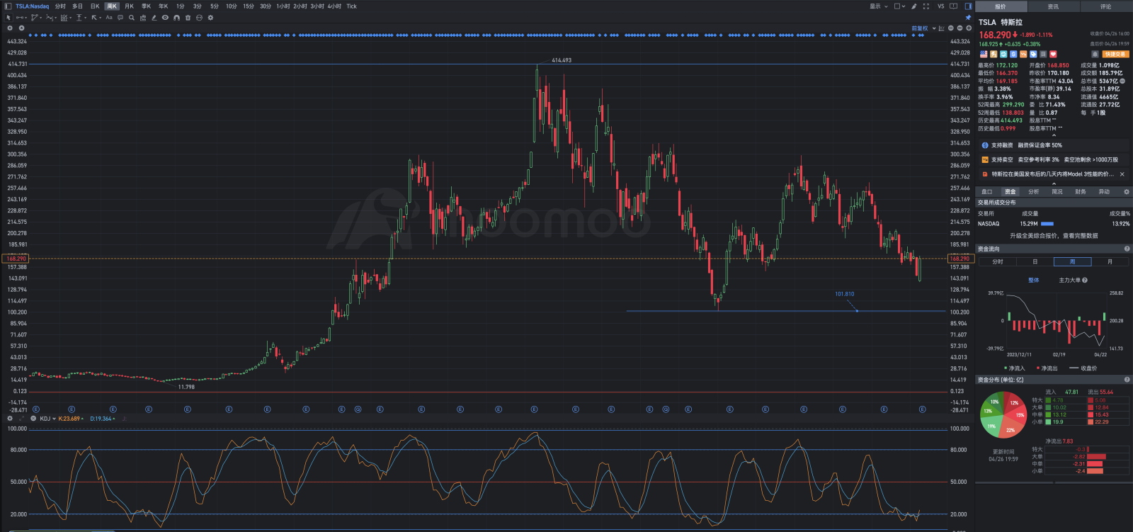Click the 101.810 support level label

click(844, 294)
